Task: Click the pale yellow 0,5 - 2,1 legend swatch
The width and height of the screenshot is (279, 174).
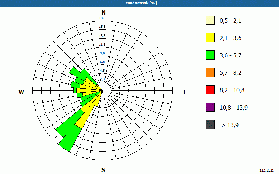Action: coord(210,20)
